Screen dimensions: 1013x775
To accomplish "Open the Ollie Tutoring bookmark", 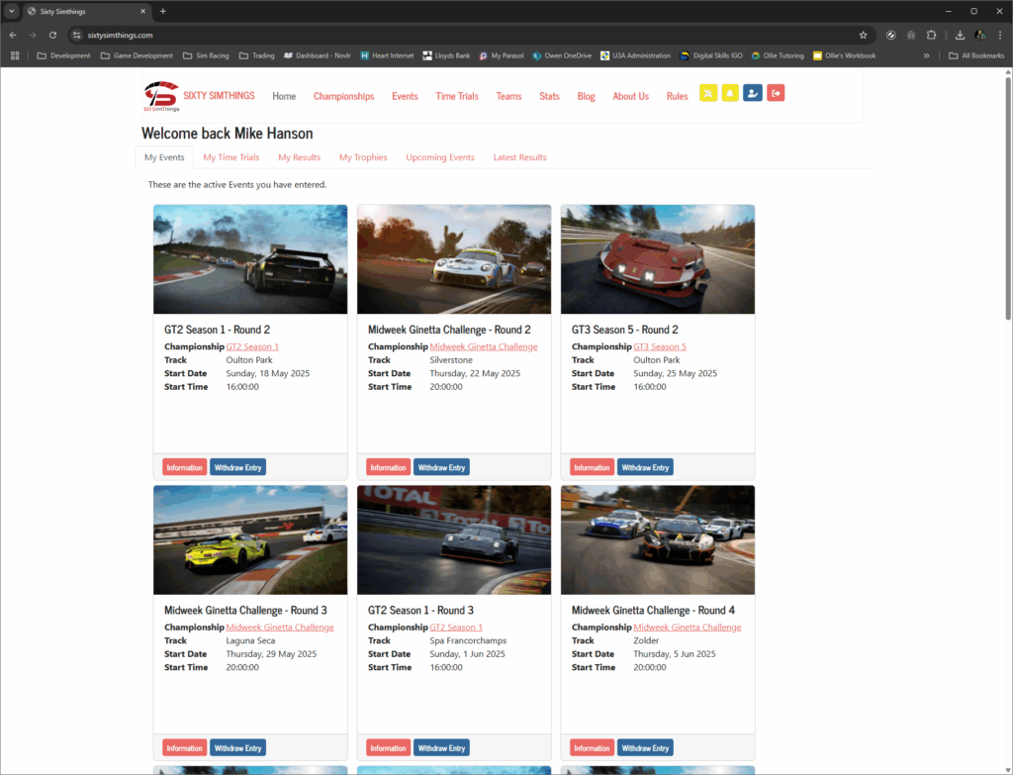I will coord(778,55).
